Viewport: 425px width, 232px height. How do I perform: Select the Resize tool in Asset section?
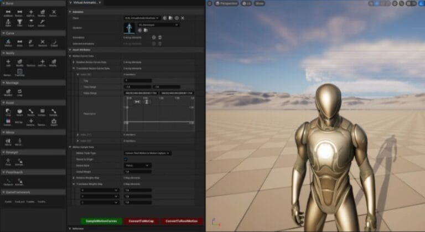[x=31, y=112]
